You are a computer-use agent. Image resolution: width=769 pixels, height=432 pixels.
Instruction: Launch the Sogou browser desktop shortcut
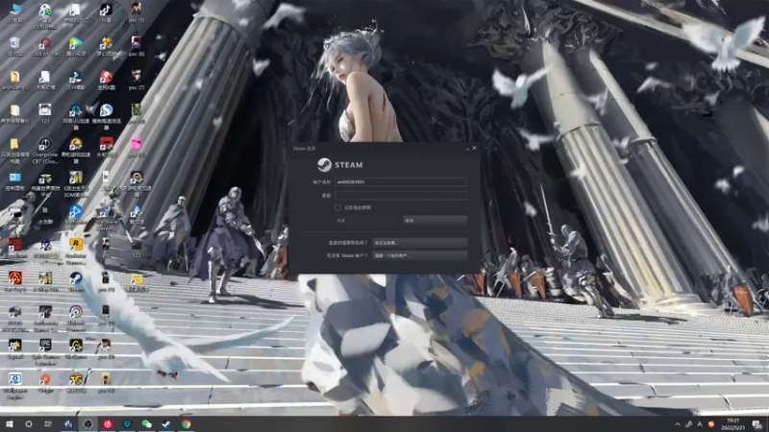click(106, 116)
